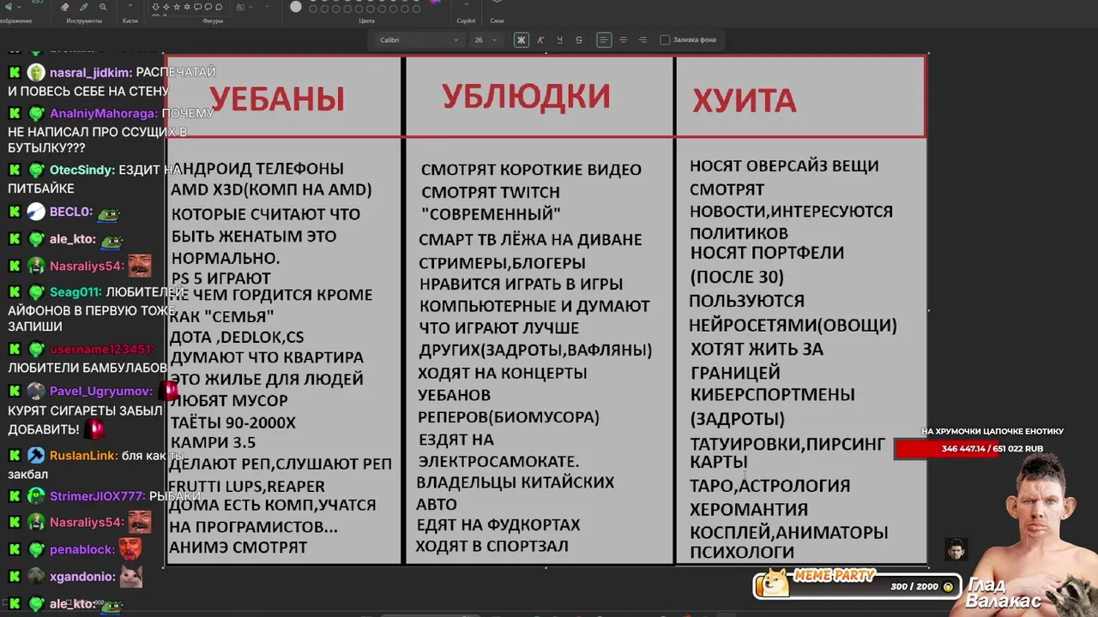This screenshot has height=617, width=1098.
Task: Click small avatar above the Meme Party bar
Action: coord(956,549)
